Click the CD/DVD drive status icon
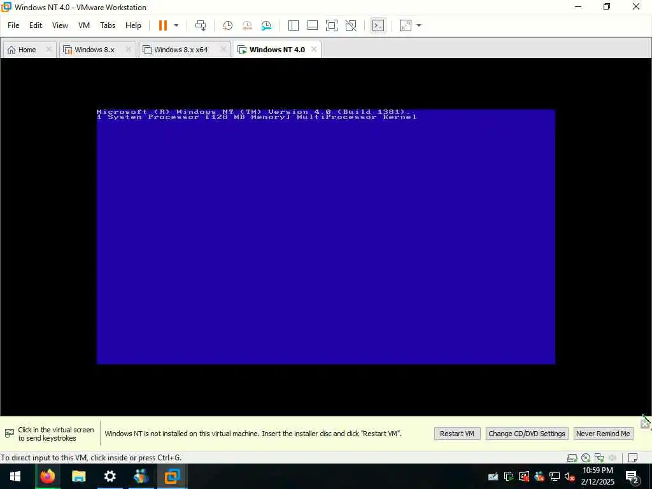Screen dimensions: 652x489 point(586,458)
